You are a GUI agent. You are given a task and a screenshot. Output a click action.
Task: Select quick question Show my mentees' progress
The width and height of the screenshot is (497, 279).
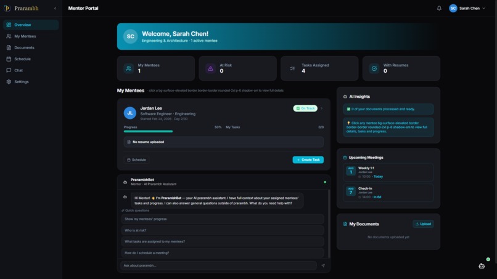click(x=223, y=219)
